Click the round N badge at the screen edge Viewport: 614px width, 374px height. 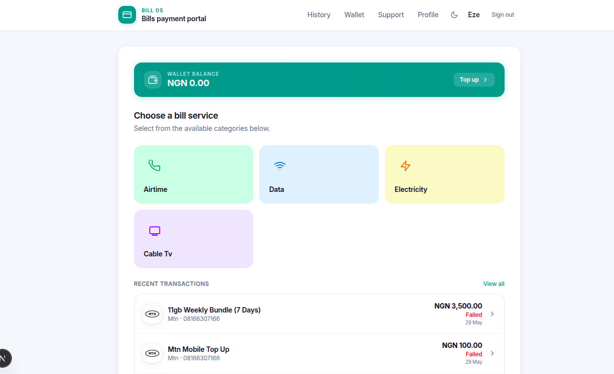(2, 358)
